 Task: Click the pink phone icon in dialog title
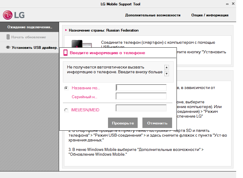(66, 53)
